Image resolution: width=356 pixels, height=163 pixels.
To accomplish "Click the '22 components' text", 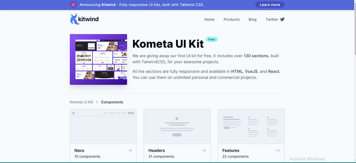I will pyautogui.click(x=235, y=156).
